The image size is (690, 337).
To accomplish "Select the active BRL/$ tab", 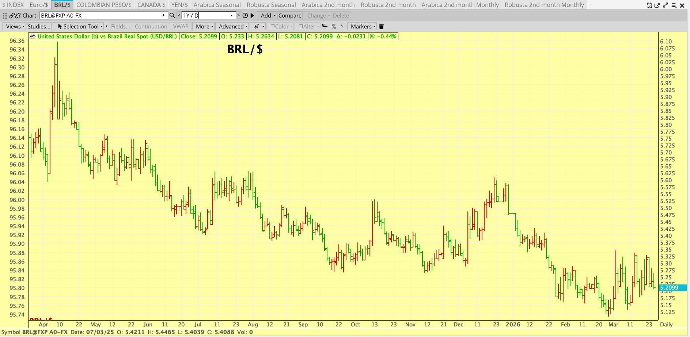I will point(62,5).
